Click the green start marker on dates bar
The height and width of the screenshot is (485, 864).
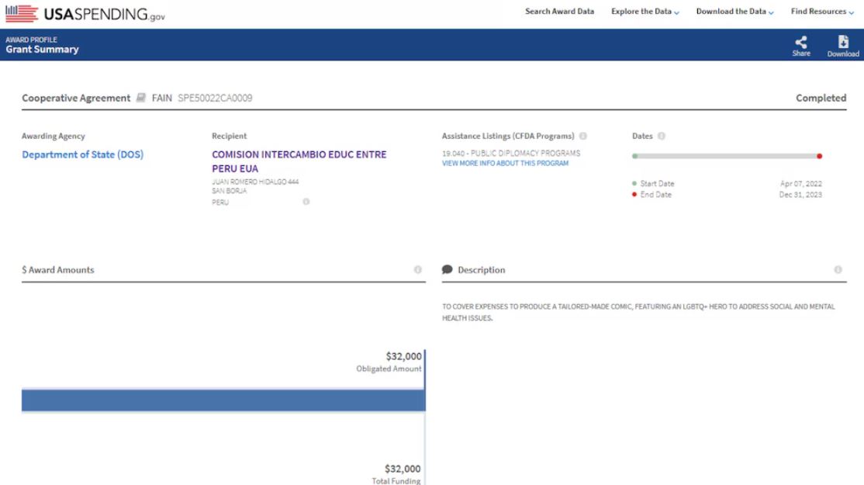tap(634, 156)
